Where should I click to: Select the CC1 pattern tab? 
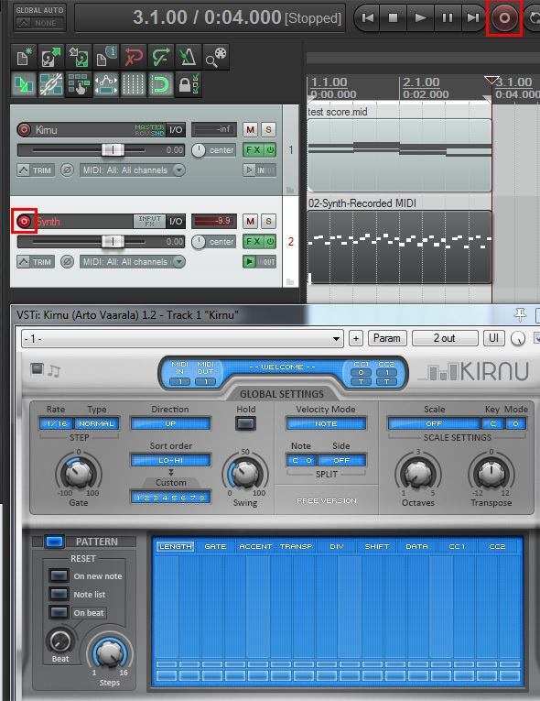pyautogui.click(x=457, y=546)
